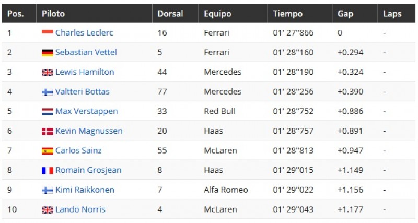Click the Equipo column header

coord(217,14)
